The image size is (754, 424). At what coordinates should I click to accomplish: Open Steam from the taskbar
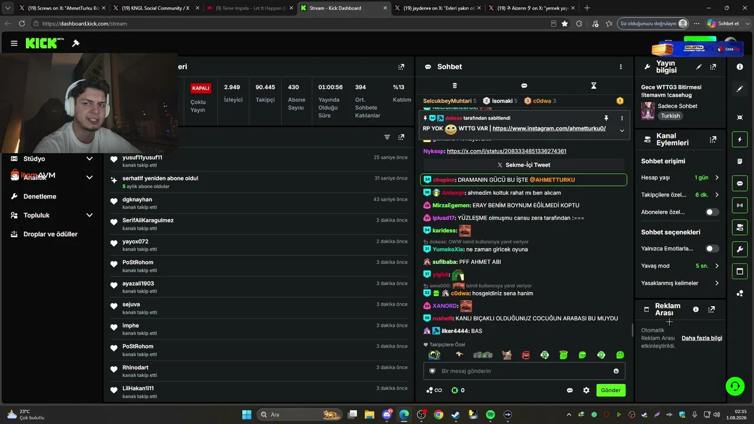click(x=455, y=415)
